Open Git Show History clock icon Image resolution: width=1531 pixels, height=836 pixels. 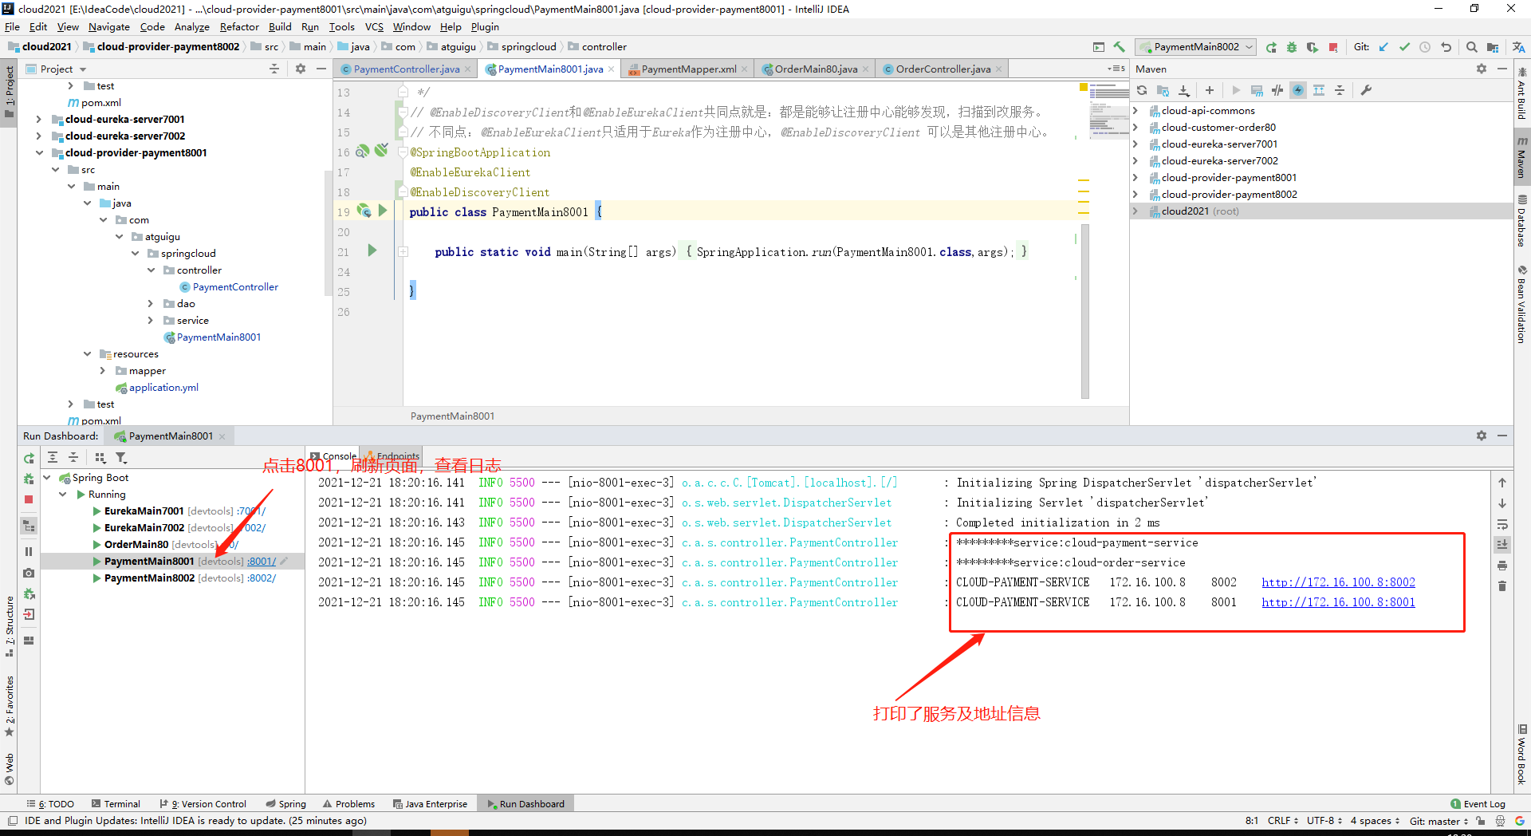tap(1425, 47)
